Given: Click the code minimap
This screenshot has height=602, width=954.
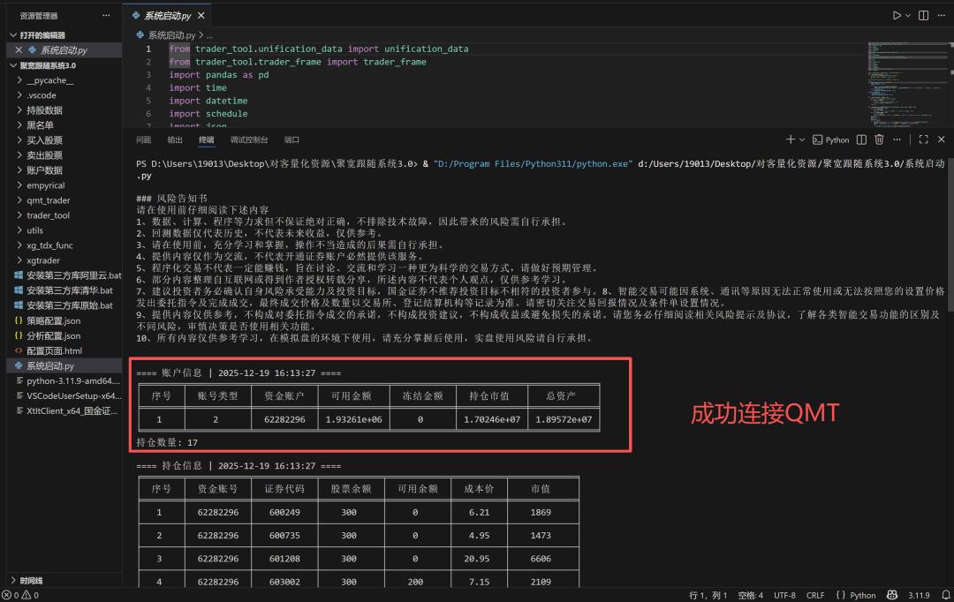Looking at the screenshot, I should pyautogui.click(x=906, y=84).
